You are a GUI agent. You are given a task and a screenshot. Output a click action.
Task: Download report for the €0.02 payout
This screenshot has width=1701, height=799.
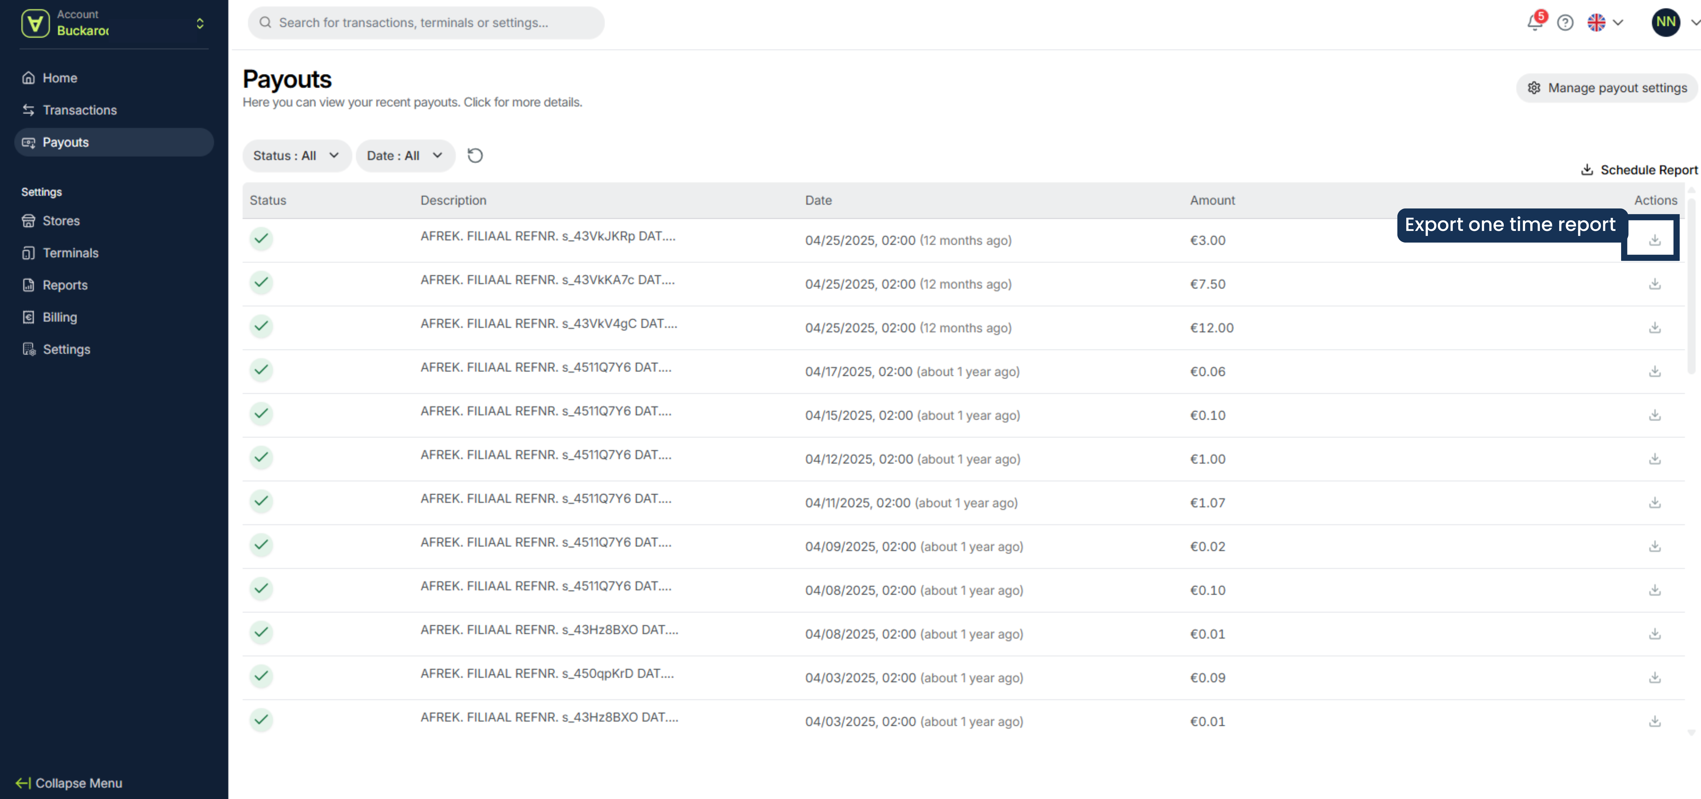coord(1654,546)
